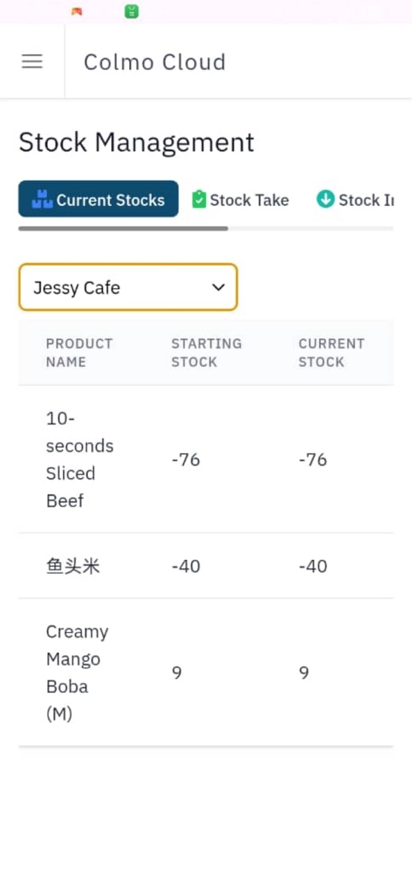This screenshot has width=412, height=895.
Task: Switch to the Current Stocks tab
Action: 98,199
